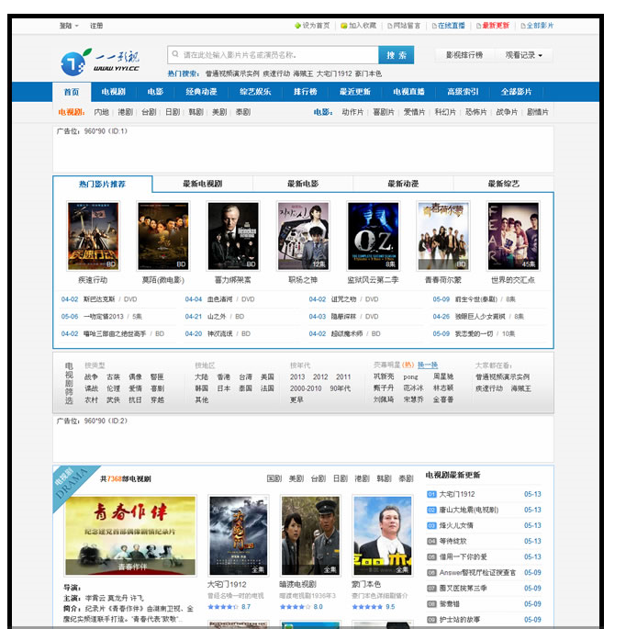Image resolution: width=626 pixels, height=629 pixels.
Task: Filter TV dramas by 2000-2010
Action: (x=306, y=388)
